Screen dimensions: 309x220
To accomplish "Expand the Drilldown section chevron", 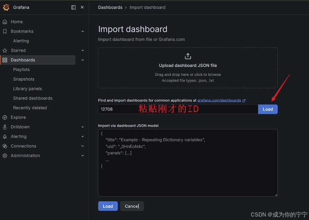I will click(82, 127).
